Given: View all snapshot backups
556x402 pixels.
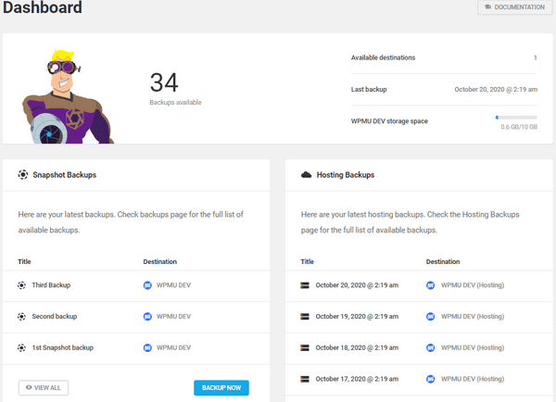Looking at the screenshot, I should [44, 388].
